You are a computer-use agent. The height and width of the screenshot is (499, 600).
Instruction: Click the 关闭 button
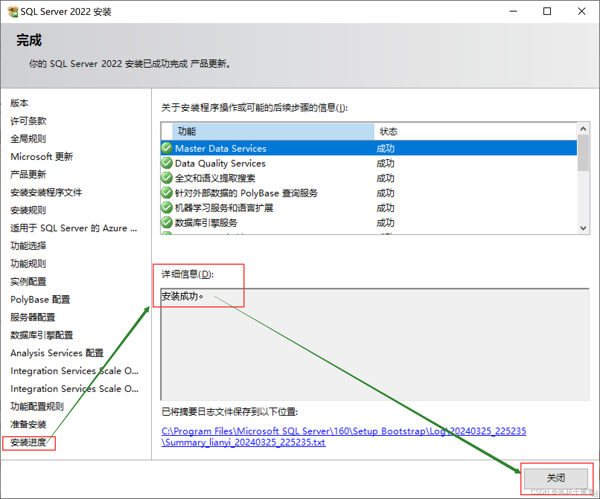(556, 478)
